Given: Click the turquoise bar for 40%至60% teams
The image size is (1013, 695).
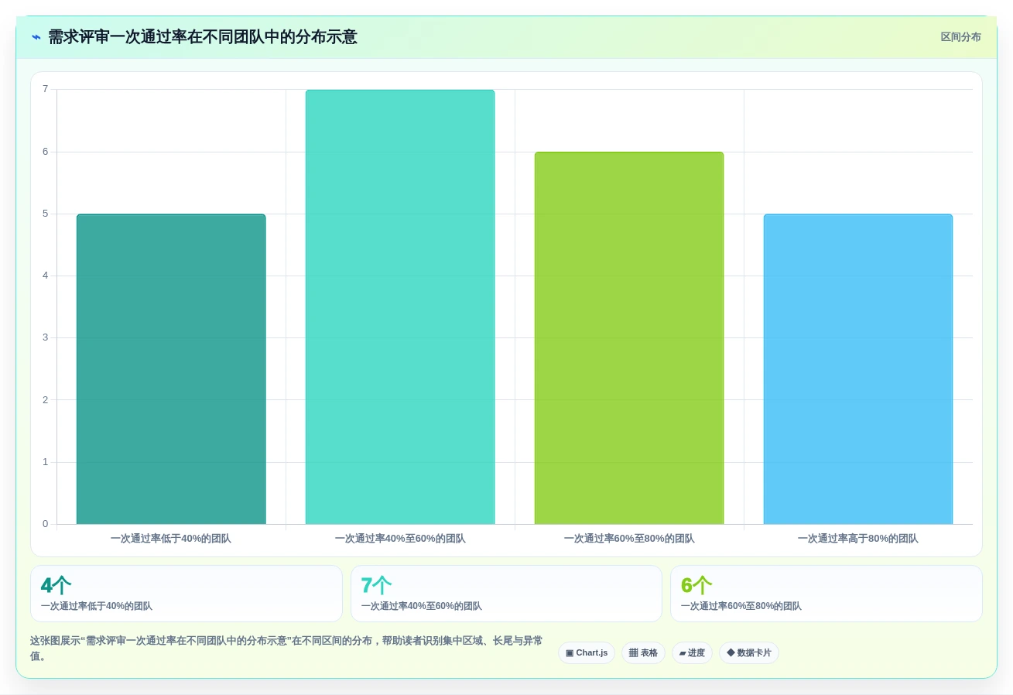Looking at the screenshot, I should 400,307.
